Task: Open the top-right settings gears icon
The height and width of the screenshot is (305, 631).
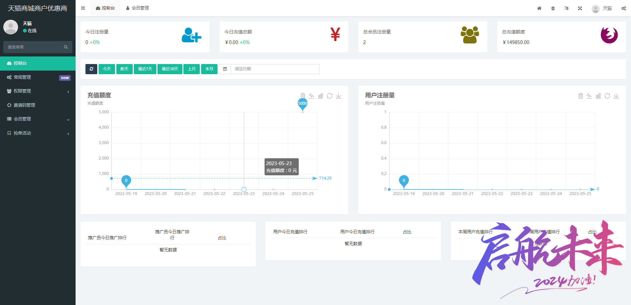Action: point(623,8)
